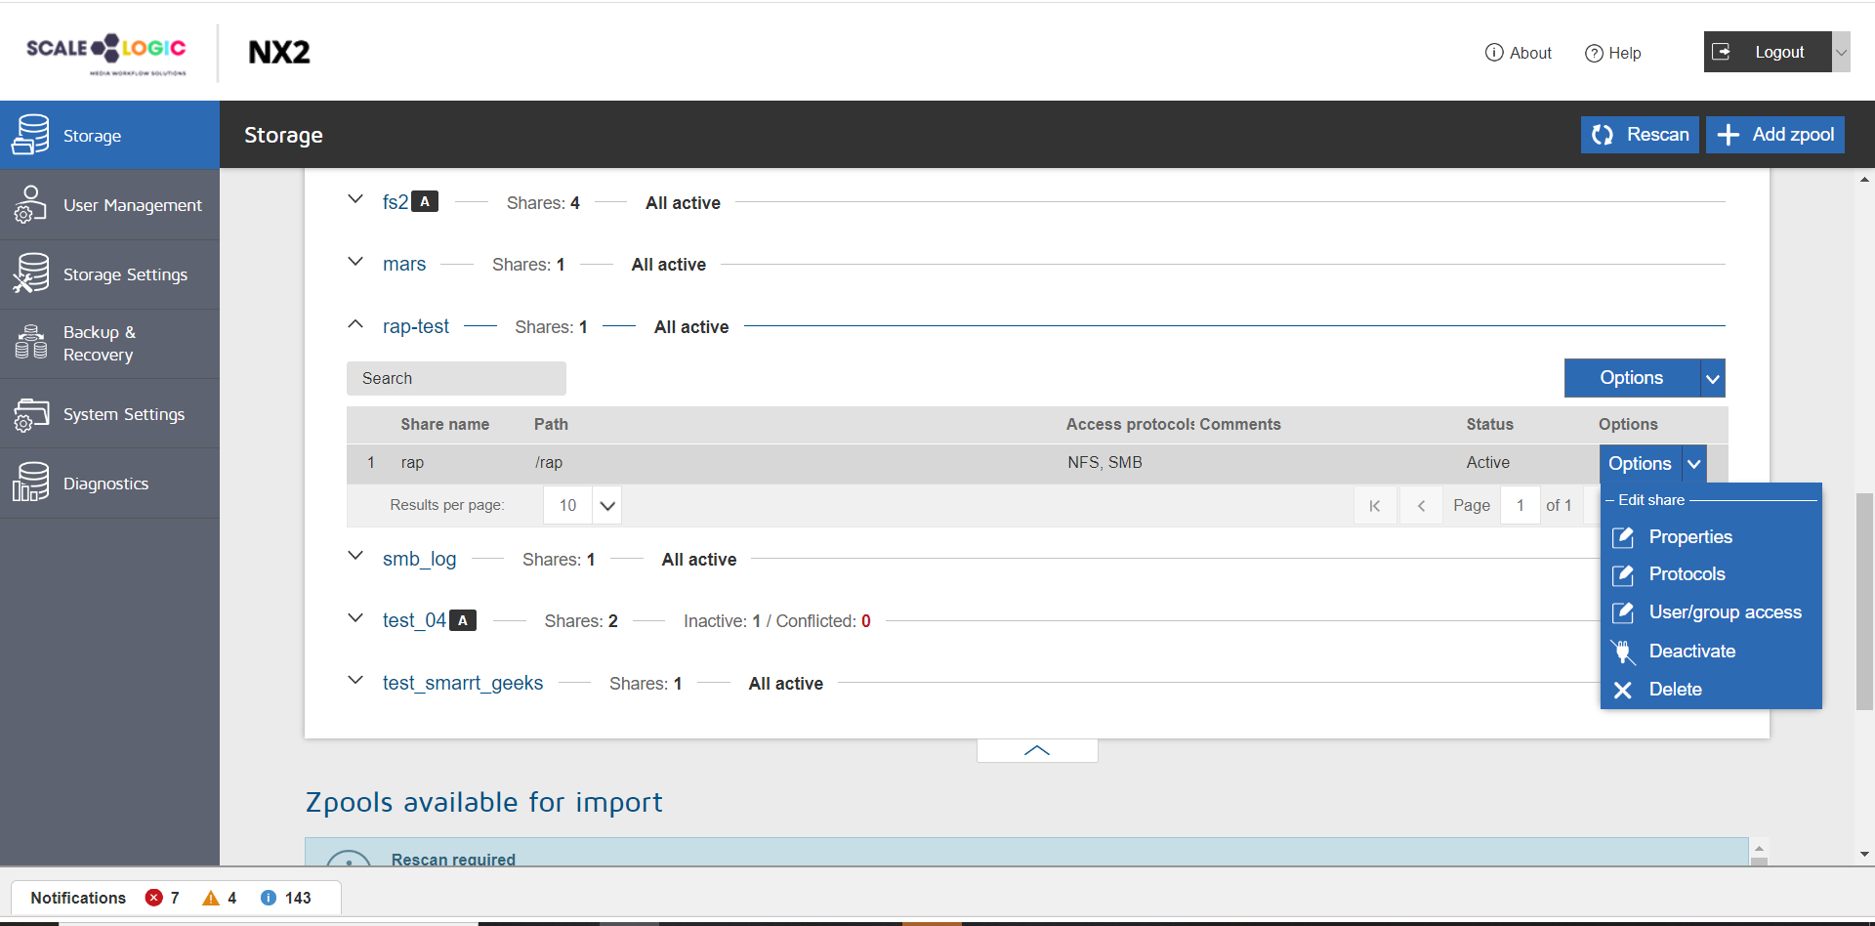This screenshot has width=1875, height=926.
Task: Click the Add zpool button
Action: [1774, 135]
